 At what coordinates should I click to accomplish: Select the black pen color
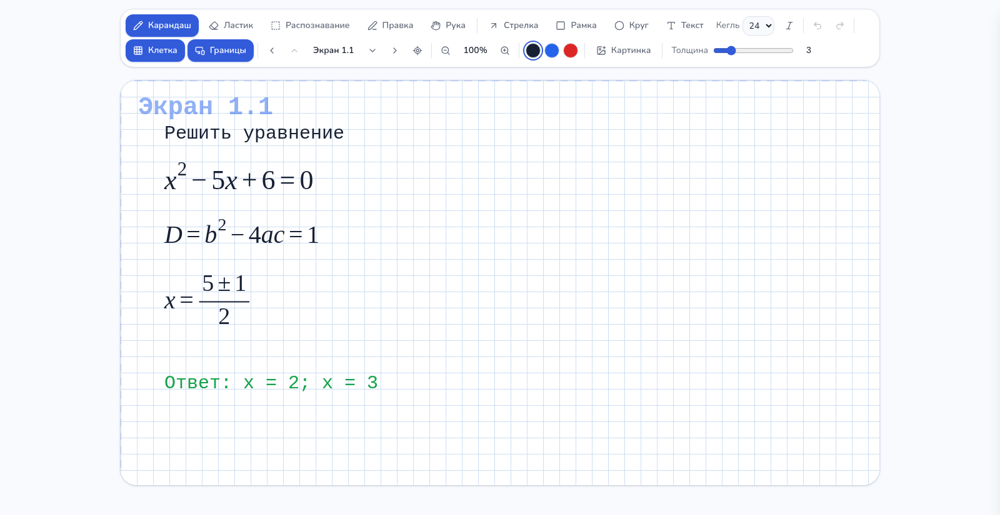pyautogui.click(x=533, y=51)
